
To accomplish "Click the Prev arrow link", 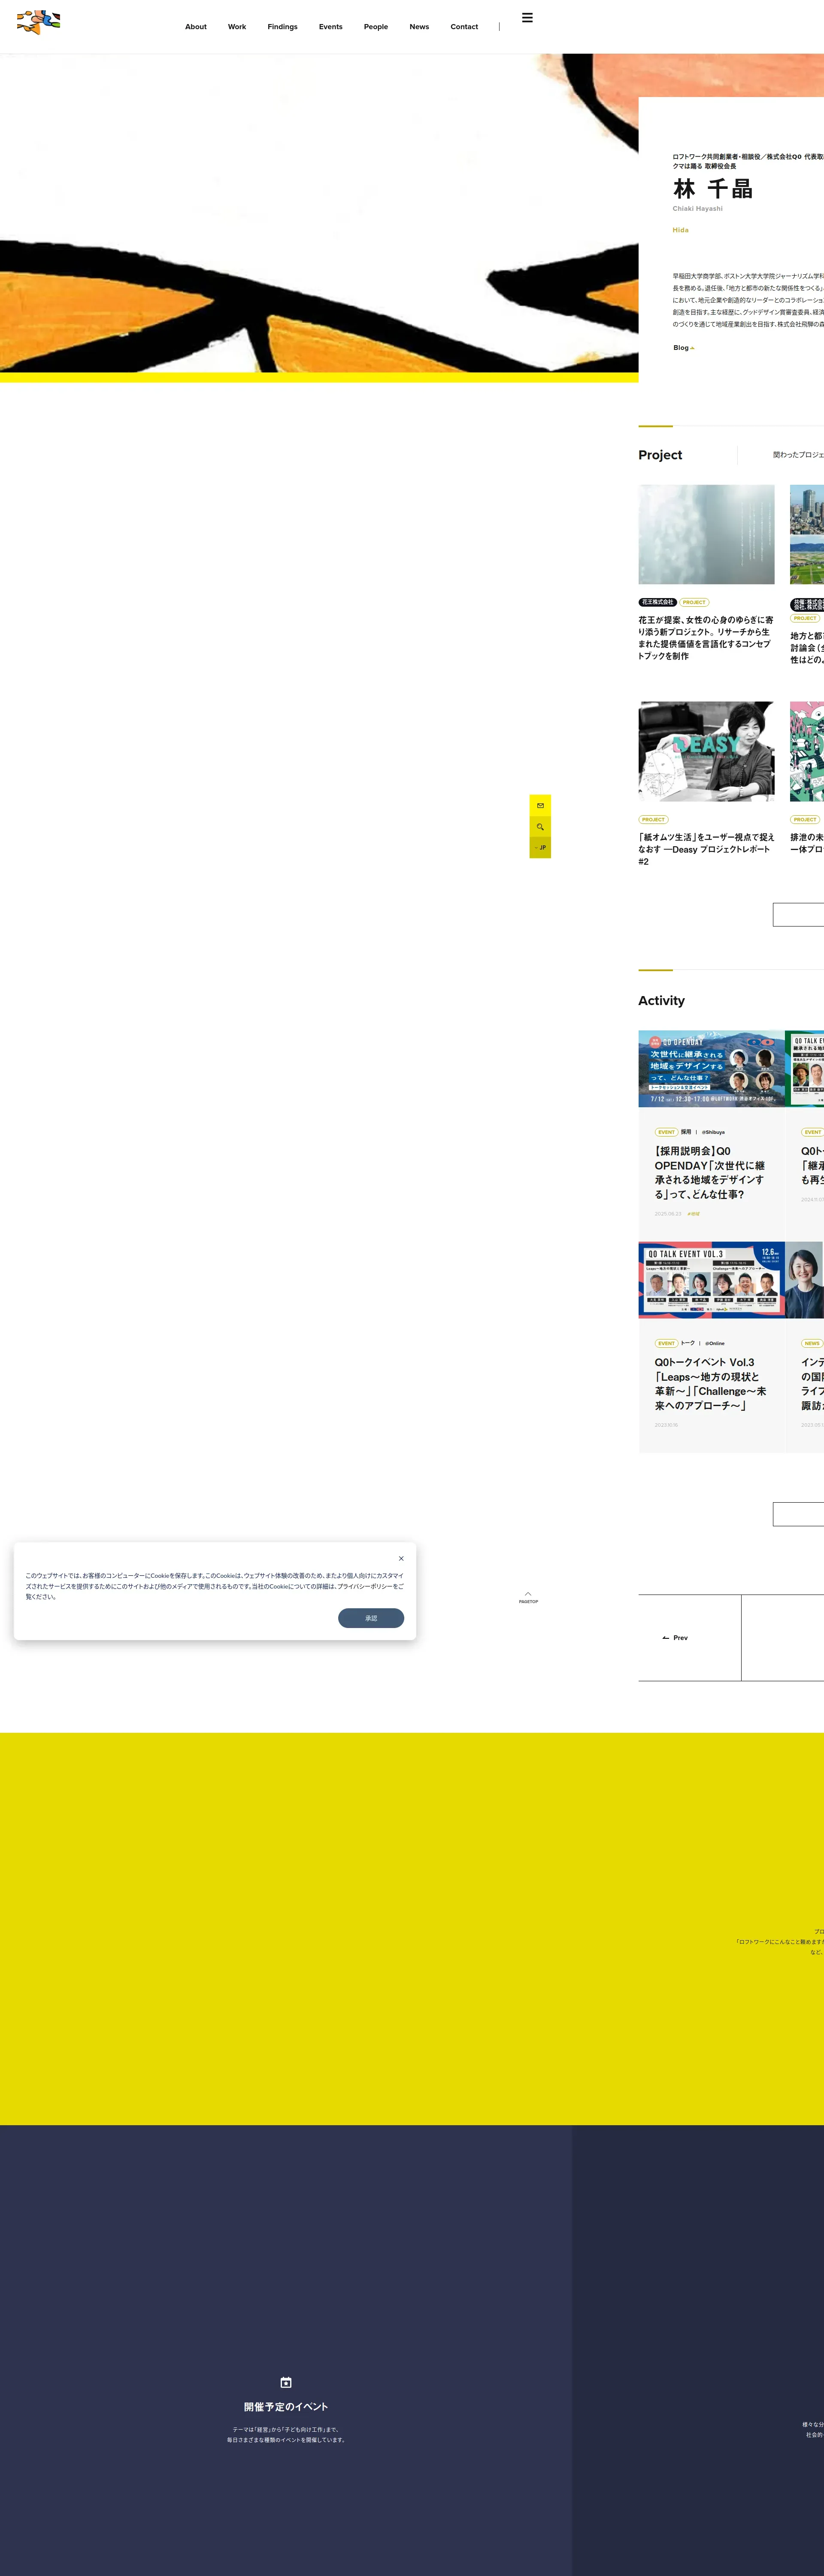I will (x=675, y=1638).
